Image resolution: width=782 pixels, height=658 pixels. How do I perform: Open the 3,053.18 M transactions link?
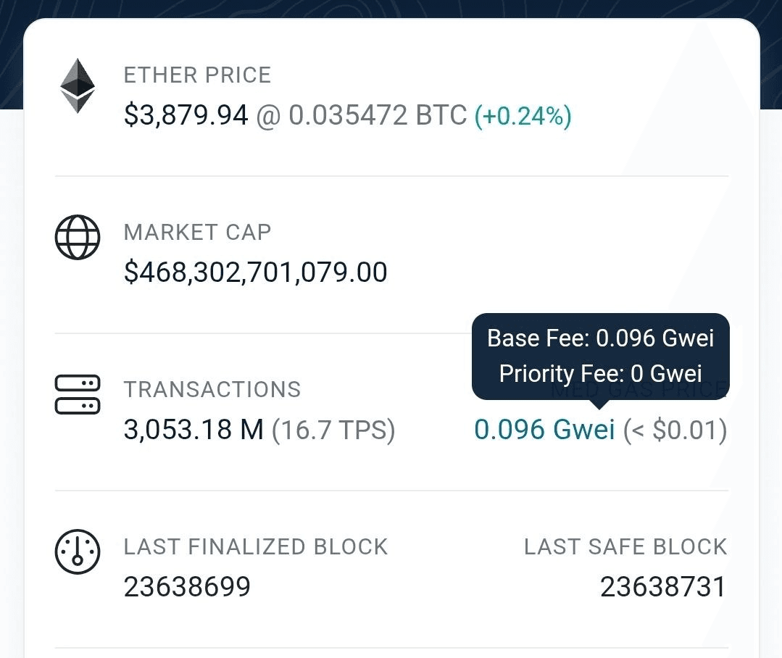(x=194, y=430)
